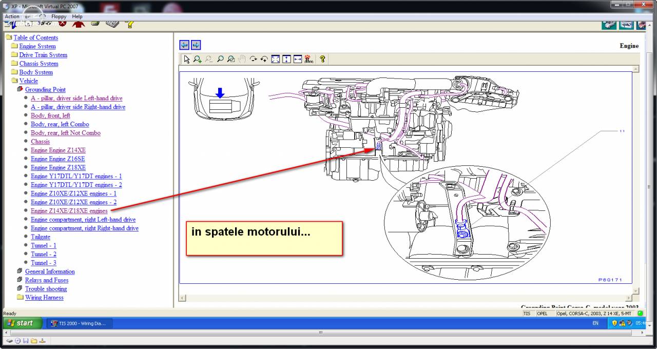Open the Floppy menu
The width and height of the screenshot is (657, 349).
coord(59,16)
